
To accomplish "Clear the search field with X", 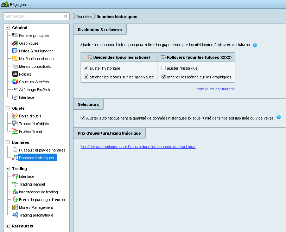I will tap(66, 16).
